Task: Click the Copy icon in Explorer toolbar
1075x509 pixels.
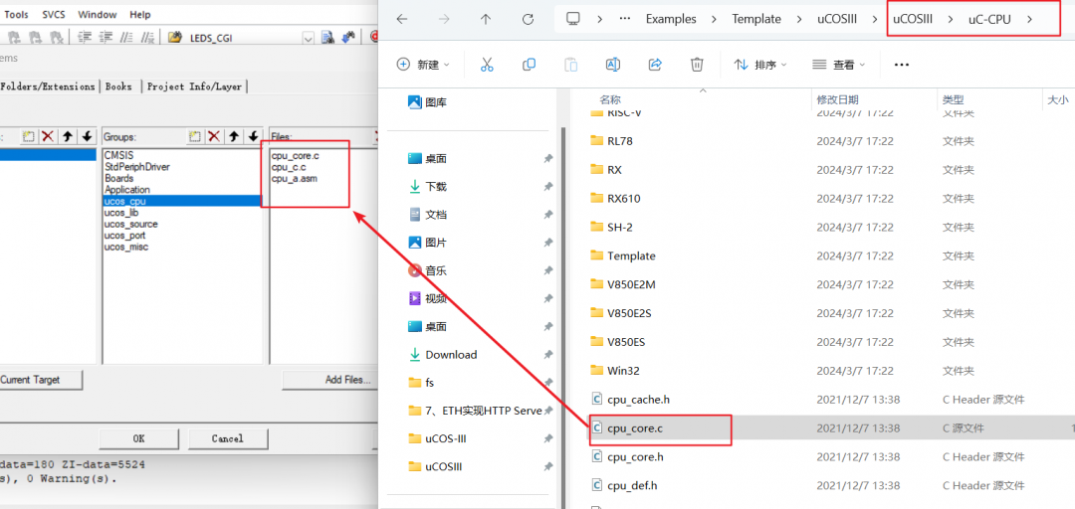Action: (529, 65)
